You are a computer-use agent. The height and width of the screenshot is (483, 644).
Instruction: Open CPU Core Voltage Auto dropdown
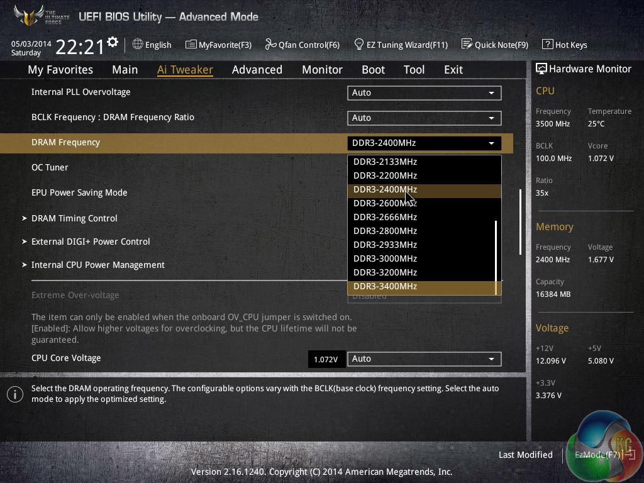[424, 359]
